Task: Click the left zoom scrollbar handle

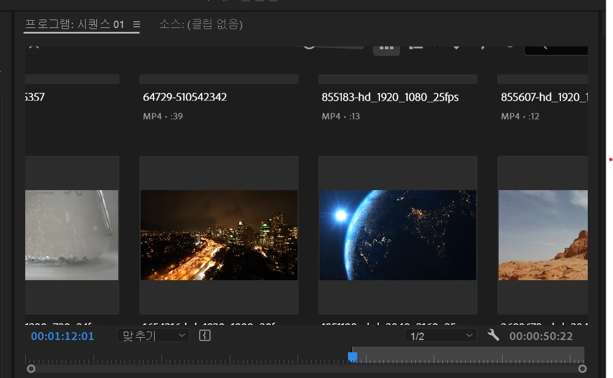Action: click(31, 368)
